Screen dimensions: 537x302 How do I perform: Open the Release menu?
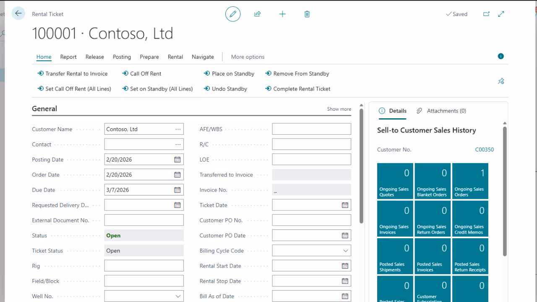coord(95,57)
